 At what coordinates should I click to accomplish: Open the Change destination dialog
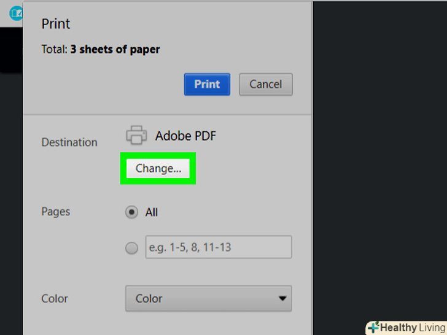(x=158, y=169)
